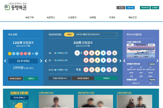Click the bonus lotto ball number 20

click(36, 53)
